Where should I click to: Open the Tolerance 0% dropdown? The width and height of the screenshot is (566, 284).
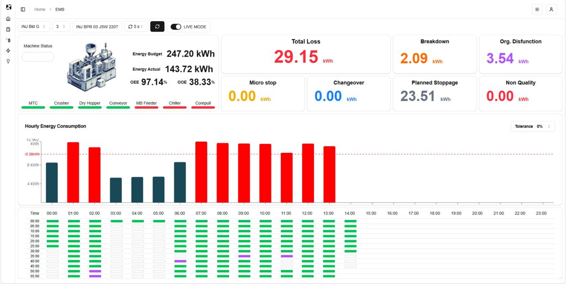coord(532,126)
